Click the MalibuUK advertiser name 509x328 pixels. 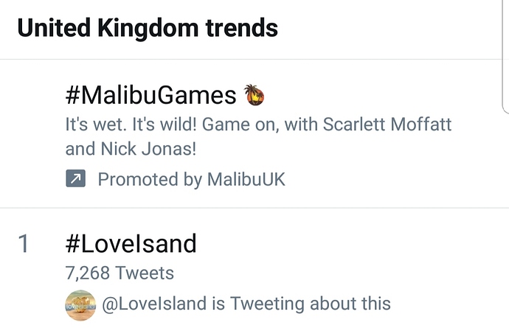[246, 179]
